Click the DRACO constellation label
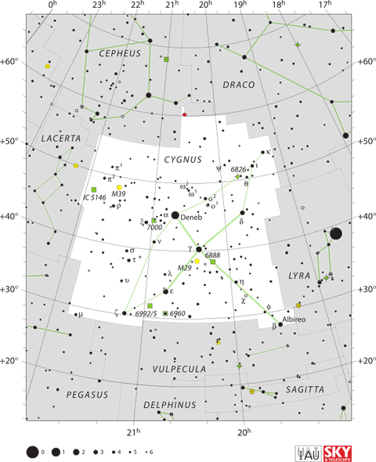 pos(238,85)
